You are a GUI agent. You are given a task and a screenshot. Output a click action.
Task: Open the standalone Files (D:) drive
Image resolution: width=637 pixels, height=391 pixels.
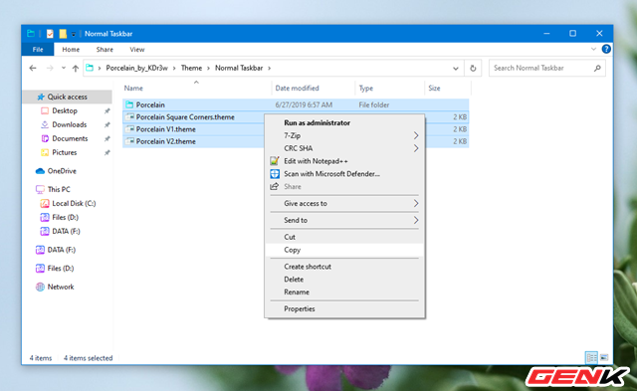pos(60,268)
